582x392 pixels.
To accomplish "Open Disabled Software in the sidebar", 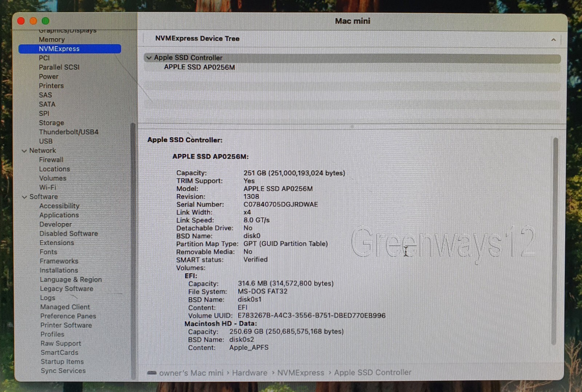I will [69, 234].
